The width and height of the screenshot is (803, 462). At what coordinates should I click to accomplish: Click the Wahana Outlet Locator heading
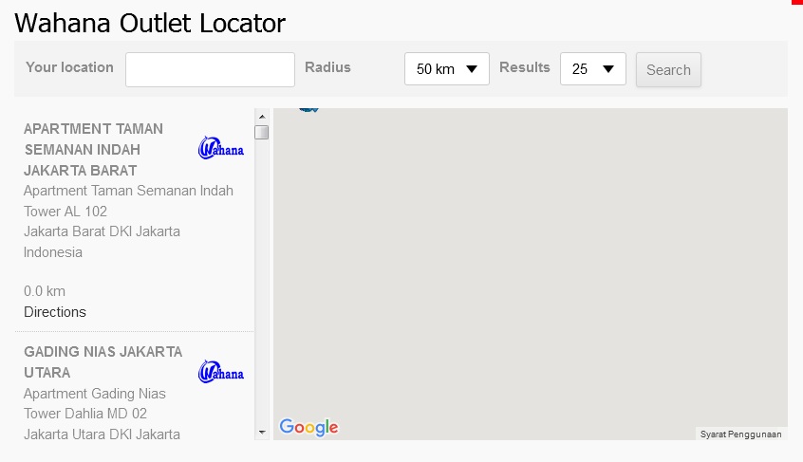[x=150, y=23]
